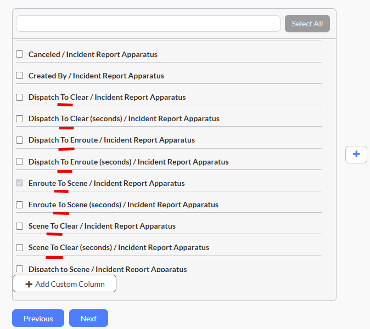The image size is (370, 329).
Task: Select the Dispatch to Scene checkbox
Action: coord(20,269)
